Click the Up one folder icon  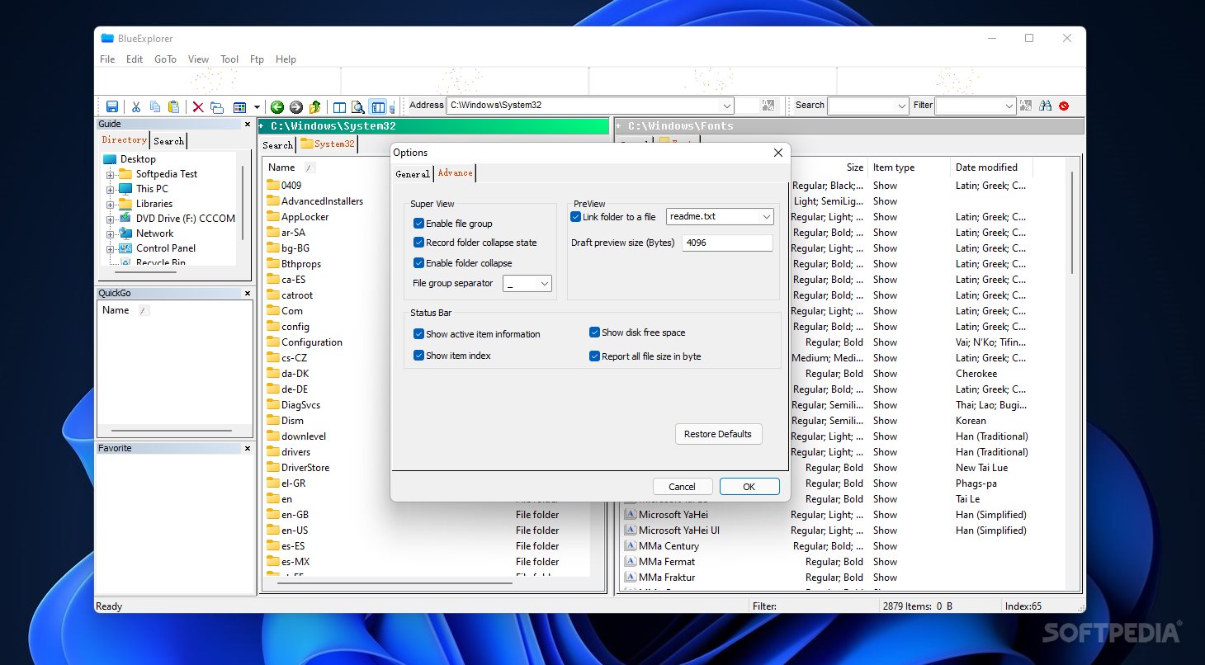point(314,106)
